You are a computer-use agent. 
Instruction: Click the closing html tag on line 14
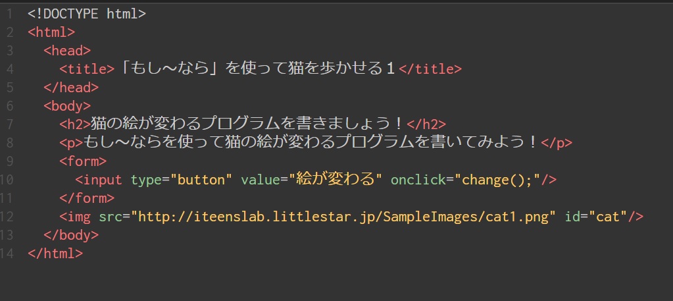pyautogui.click(x=55, y=253)
